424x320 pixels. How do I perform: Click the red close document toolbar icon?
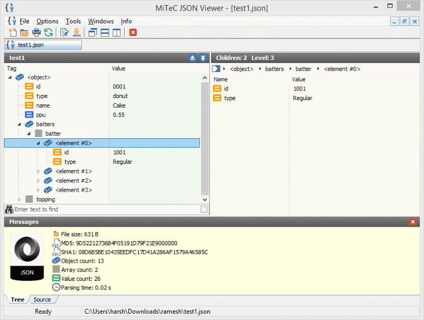[133, 32]
